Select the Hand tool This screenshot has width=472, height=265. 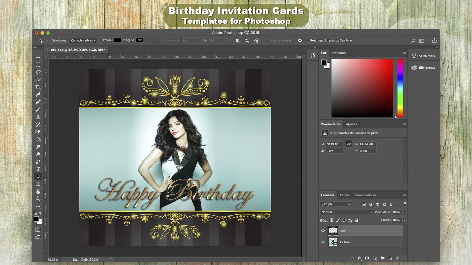[x=38, y=192]
